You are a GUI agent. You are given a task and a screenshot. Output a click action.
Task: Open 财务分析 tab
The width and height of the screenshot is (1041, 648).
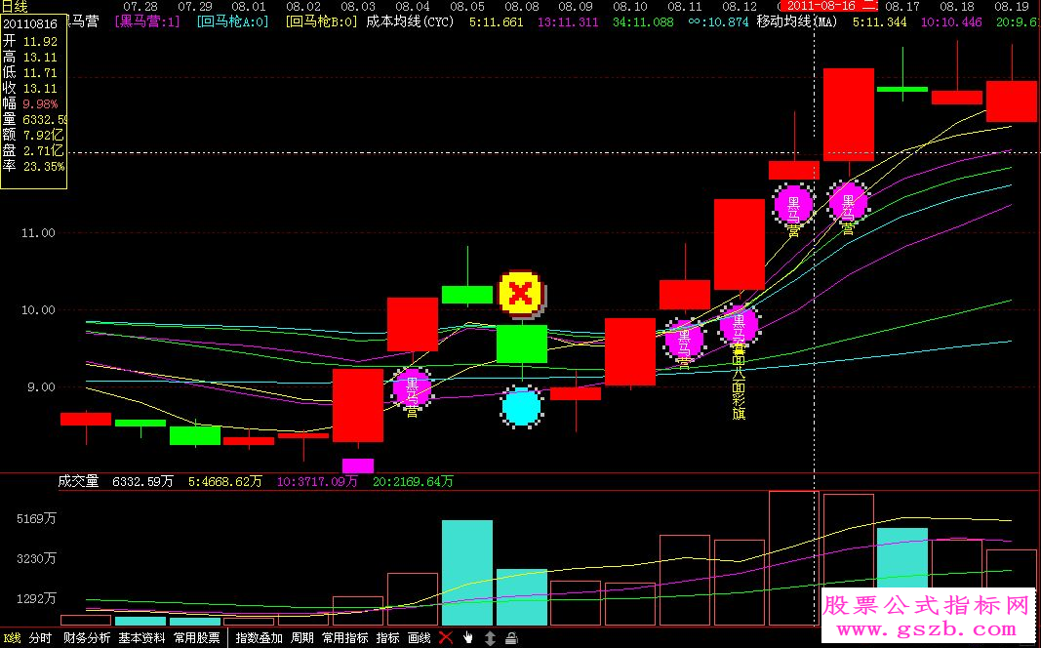click(87, 638)
